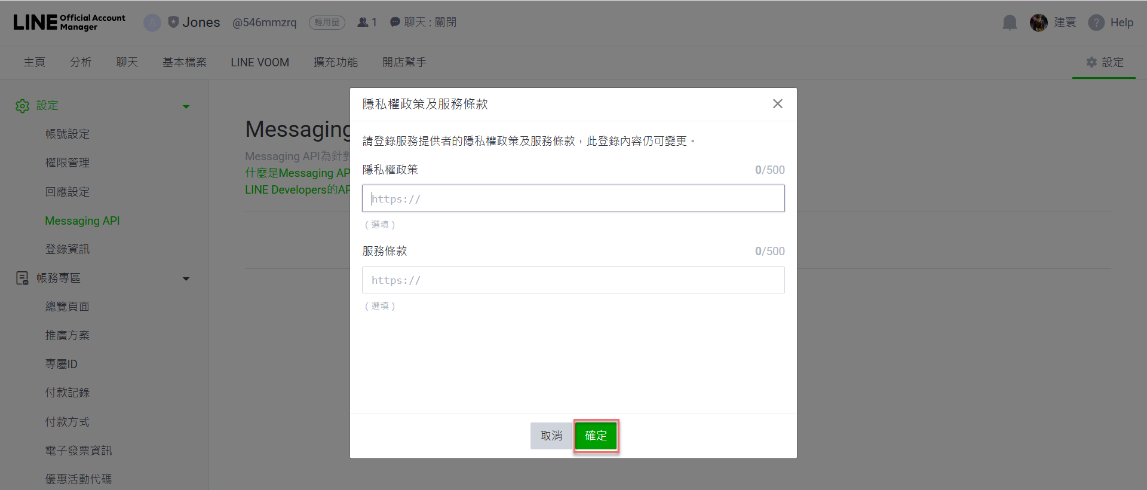Open 付款記錄 in the sidebar
Image resolution: width=1147 pixels, height=490 pixels.
click(68, 393)
